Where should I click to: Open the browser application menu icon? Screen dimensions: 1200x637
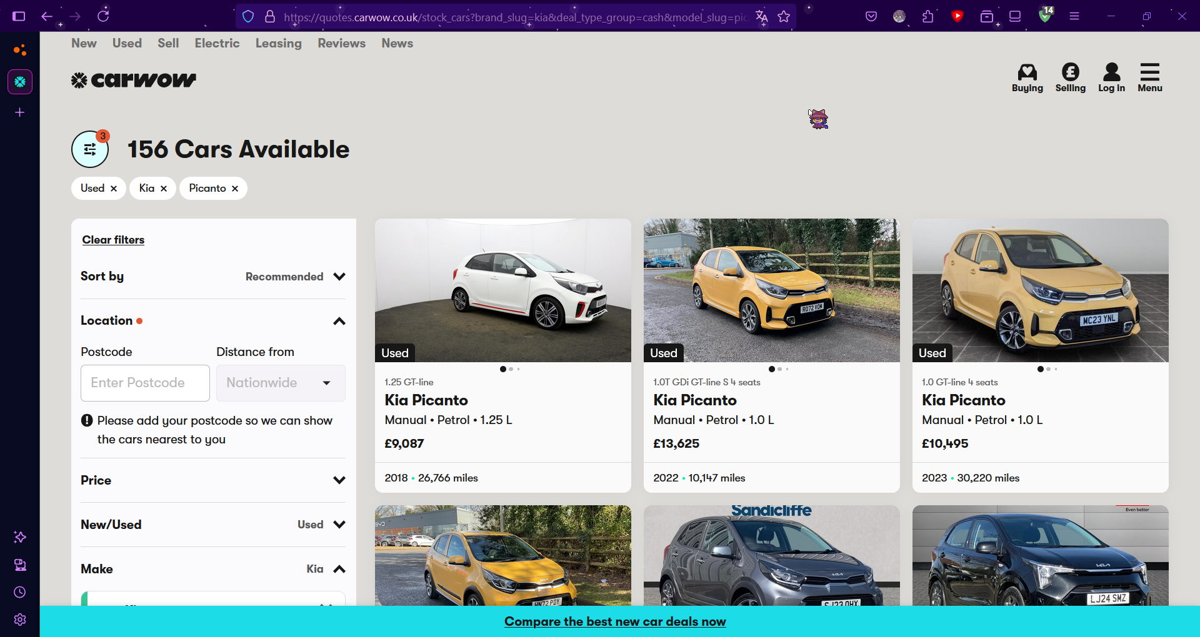1074,16
